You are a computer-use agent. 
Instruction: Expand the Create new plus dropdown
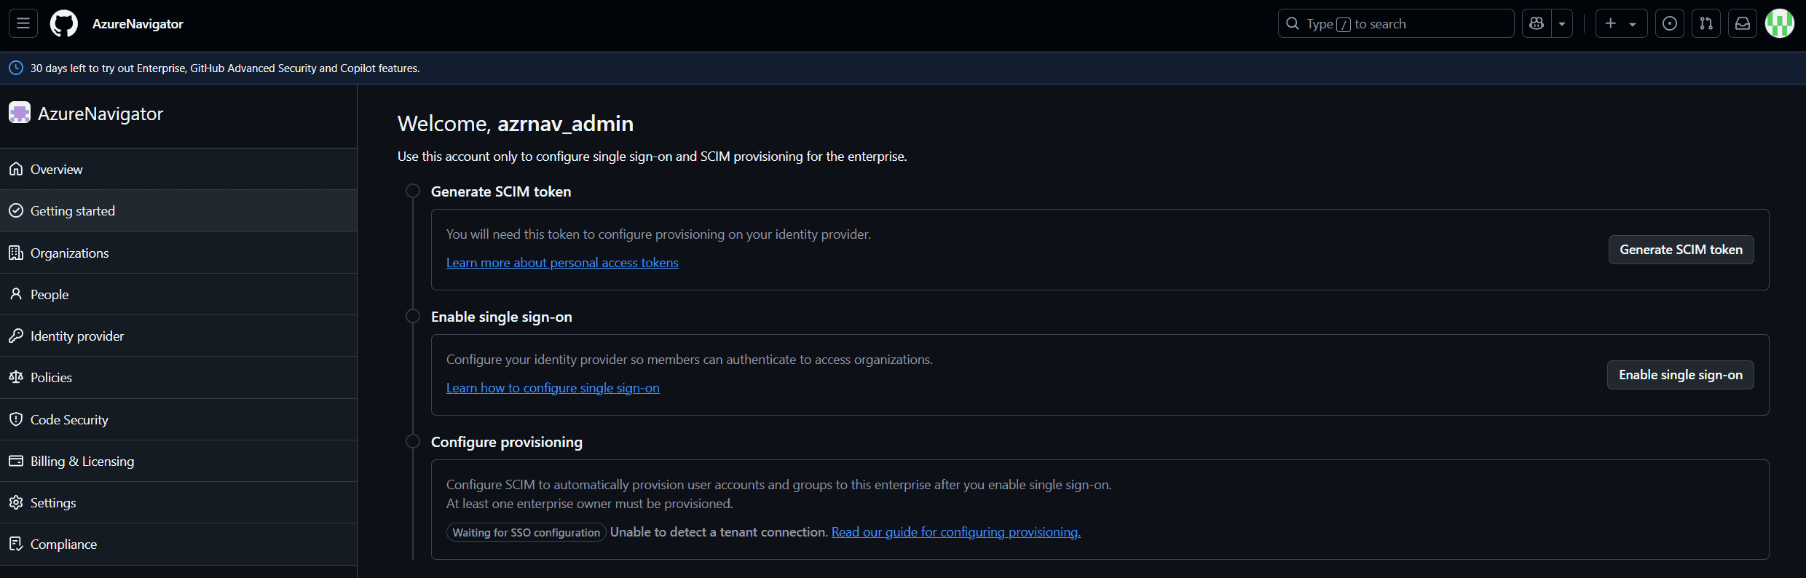coord(1621,23)
